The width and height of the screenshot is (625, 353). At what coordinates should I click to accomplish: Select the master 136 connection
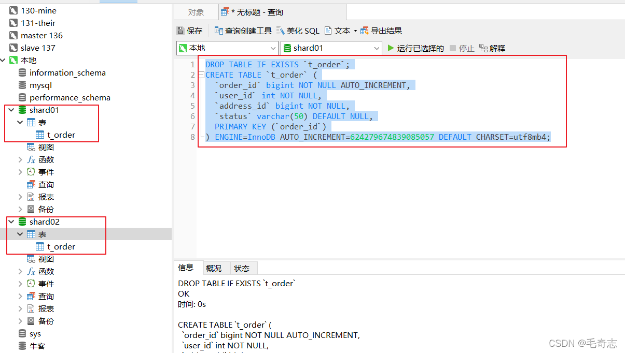click(41, 35)
